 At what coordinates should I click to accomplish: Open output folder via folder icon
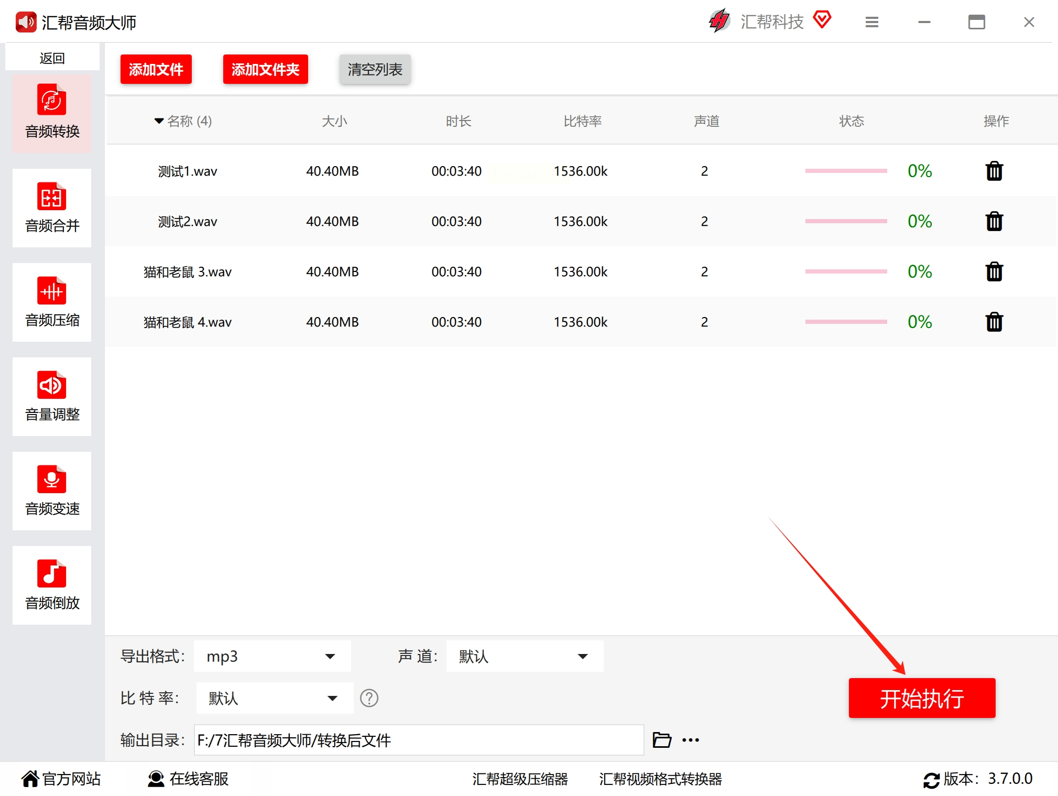pos(662,740)
